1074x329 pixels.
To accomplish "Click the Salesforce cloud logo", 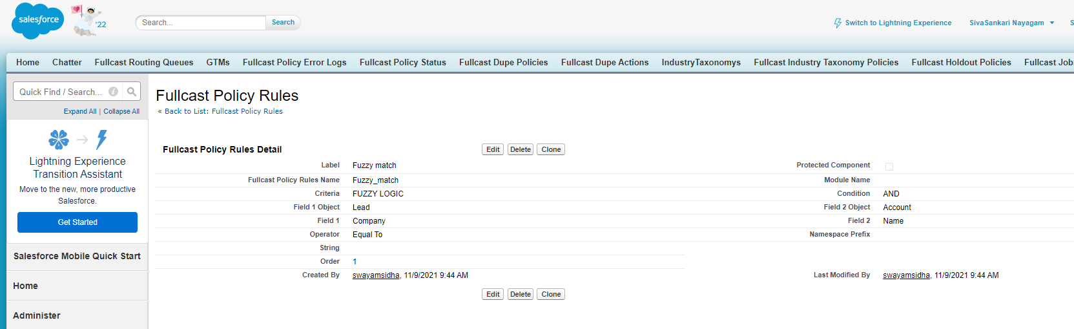I will click(38, 21).
